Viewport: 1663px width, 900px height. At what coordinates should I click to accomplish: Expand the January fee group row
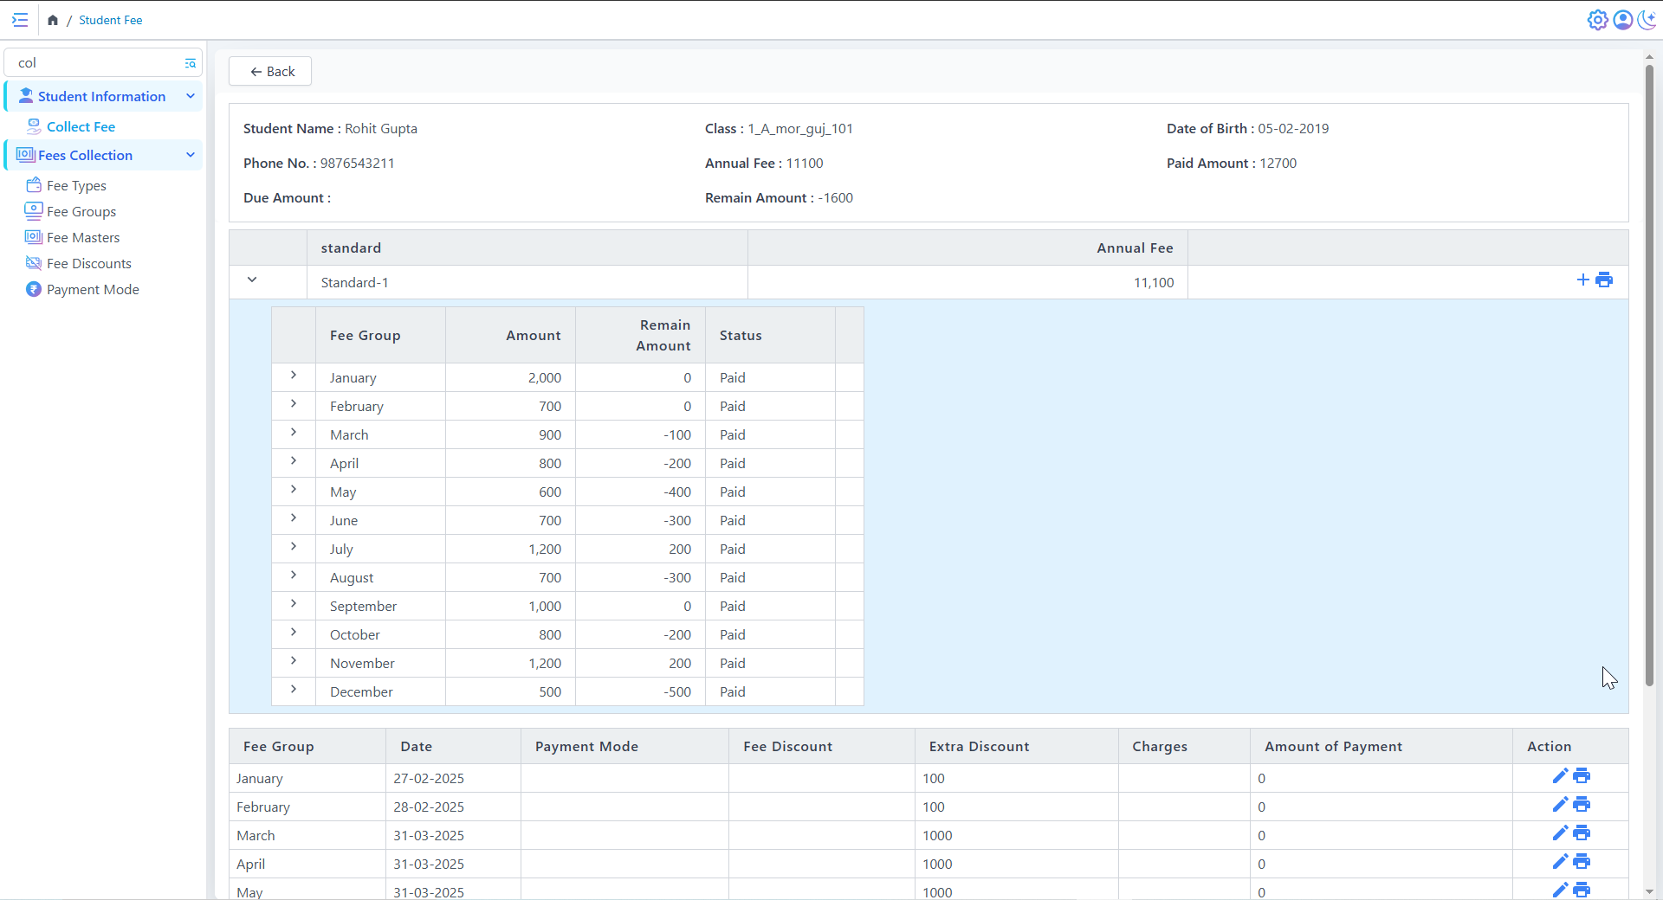coord(294,376)
